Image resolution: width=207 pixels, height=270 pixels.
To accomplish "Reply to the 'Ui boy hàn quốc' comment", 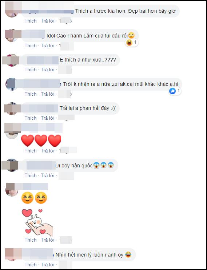I will [48, 175].
